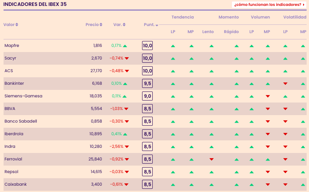Click the Tendencia column group header
309x192 pixels.
click(182, 17)
